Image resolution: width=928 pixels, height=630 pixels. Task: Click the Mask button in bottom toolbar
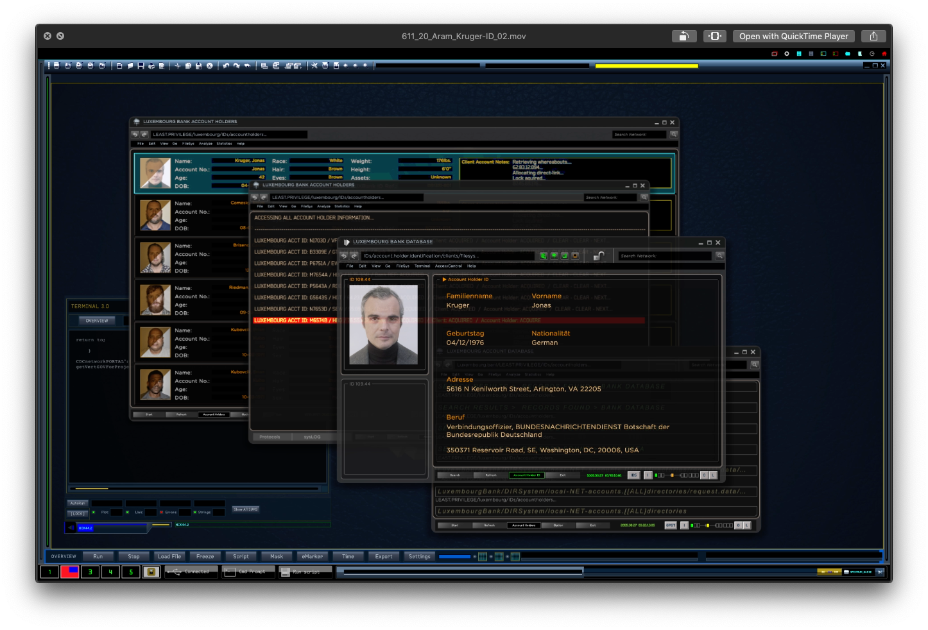click(277, 556)
